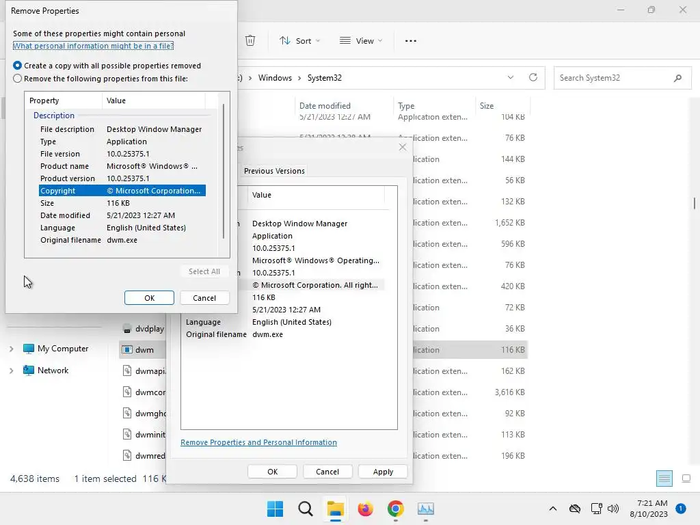Select the dvdplay file icon
Screen dimensions: 700x525
[127, 329]
